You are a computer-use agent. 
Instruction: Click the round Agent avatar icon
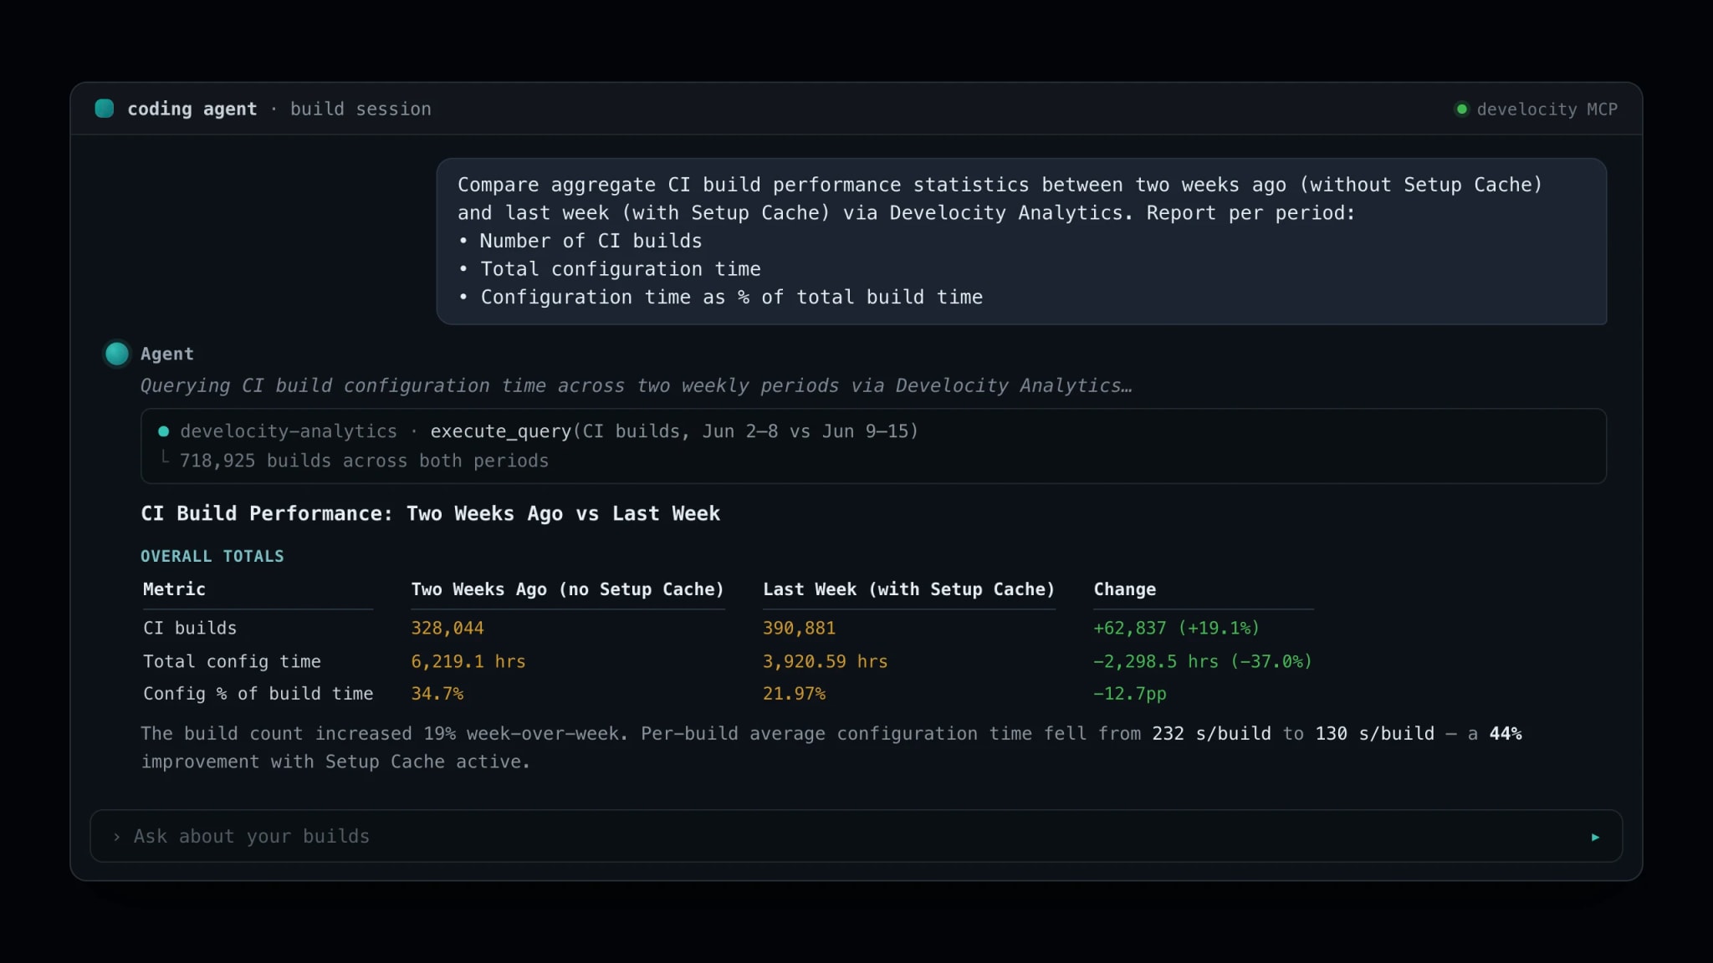point(117,354)
